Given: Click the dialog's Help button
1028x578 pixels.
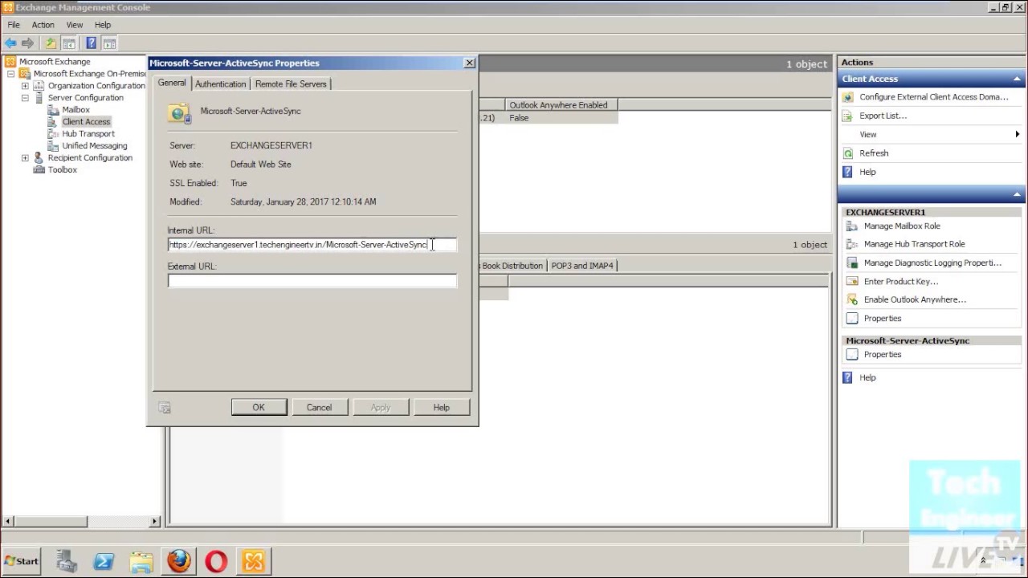Looking at the screenshot, I should coord(442,407).
